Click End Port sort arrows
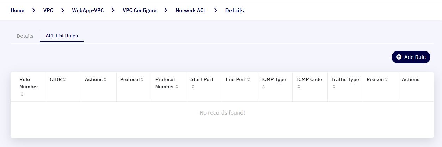 coord(248,80)
